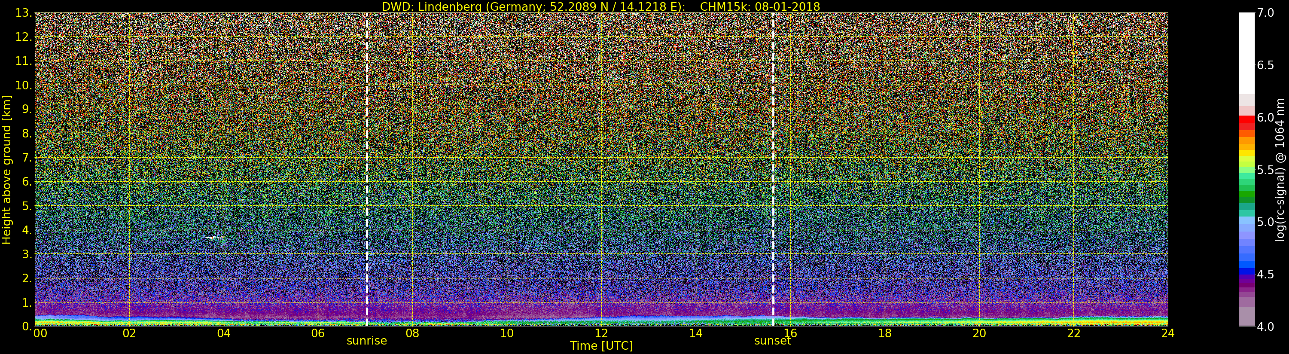Screen dimensions: 1289x354
Task: Click the 'sunrise' label below the time axis
Action: [x=367, y=341]
